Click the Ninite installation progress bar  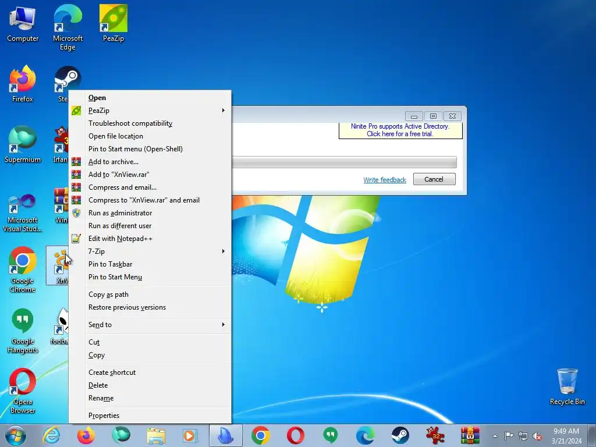344,162
